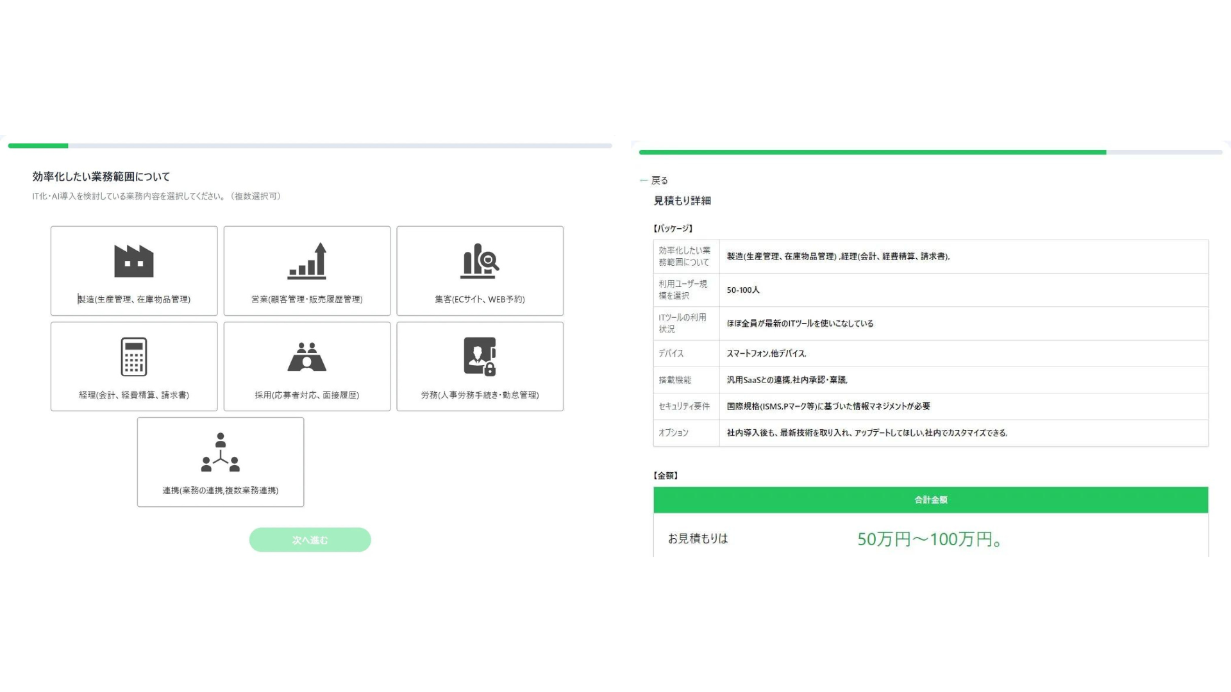1231x692 pixels.
Task: Click the recruitment interview people icon
Action: tap(306, 356)
